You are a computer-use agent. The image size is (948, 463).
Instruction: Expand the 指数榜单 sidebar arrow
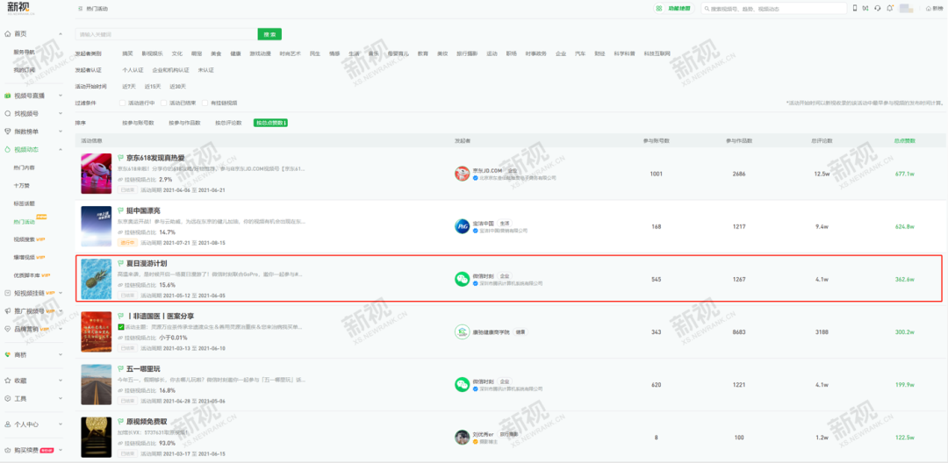click(x=61, y=131)
